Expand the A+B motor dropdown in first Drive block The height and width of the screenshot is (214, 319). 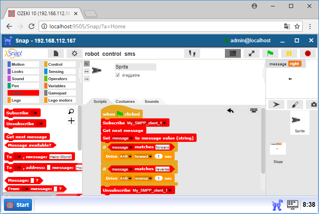[x=130, y=157]
